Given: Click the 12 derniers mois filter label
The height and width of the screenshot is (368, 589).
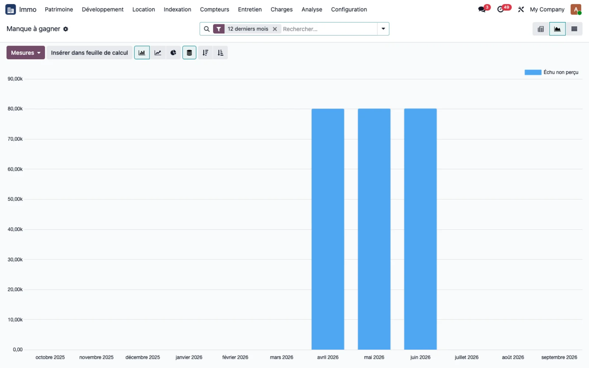Looking at the screenshot, I should 248,29.
